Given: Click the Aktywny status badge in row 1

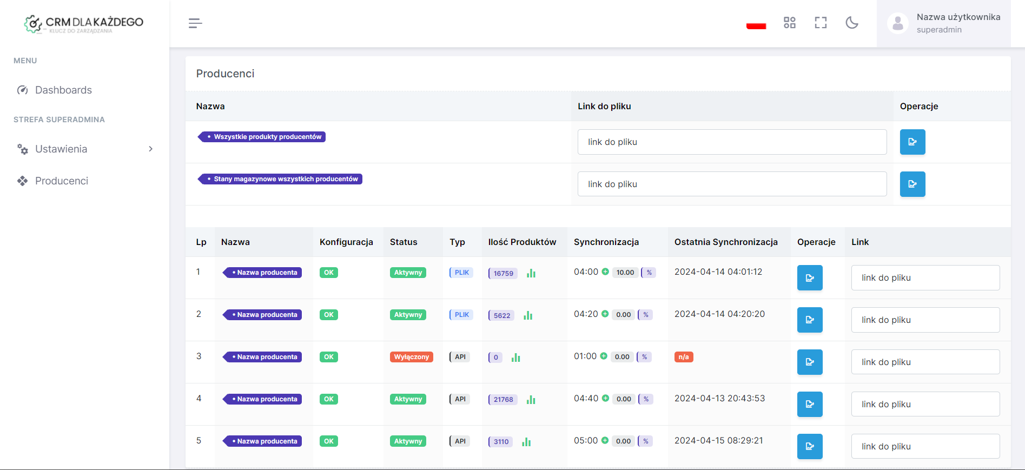Looking at the screenshot, I should point(408,273).
